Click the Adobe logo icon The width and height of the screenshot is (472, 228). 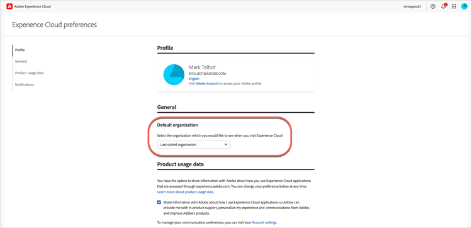[9, 6]
